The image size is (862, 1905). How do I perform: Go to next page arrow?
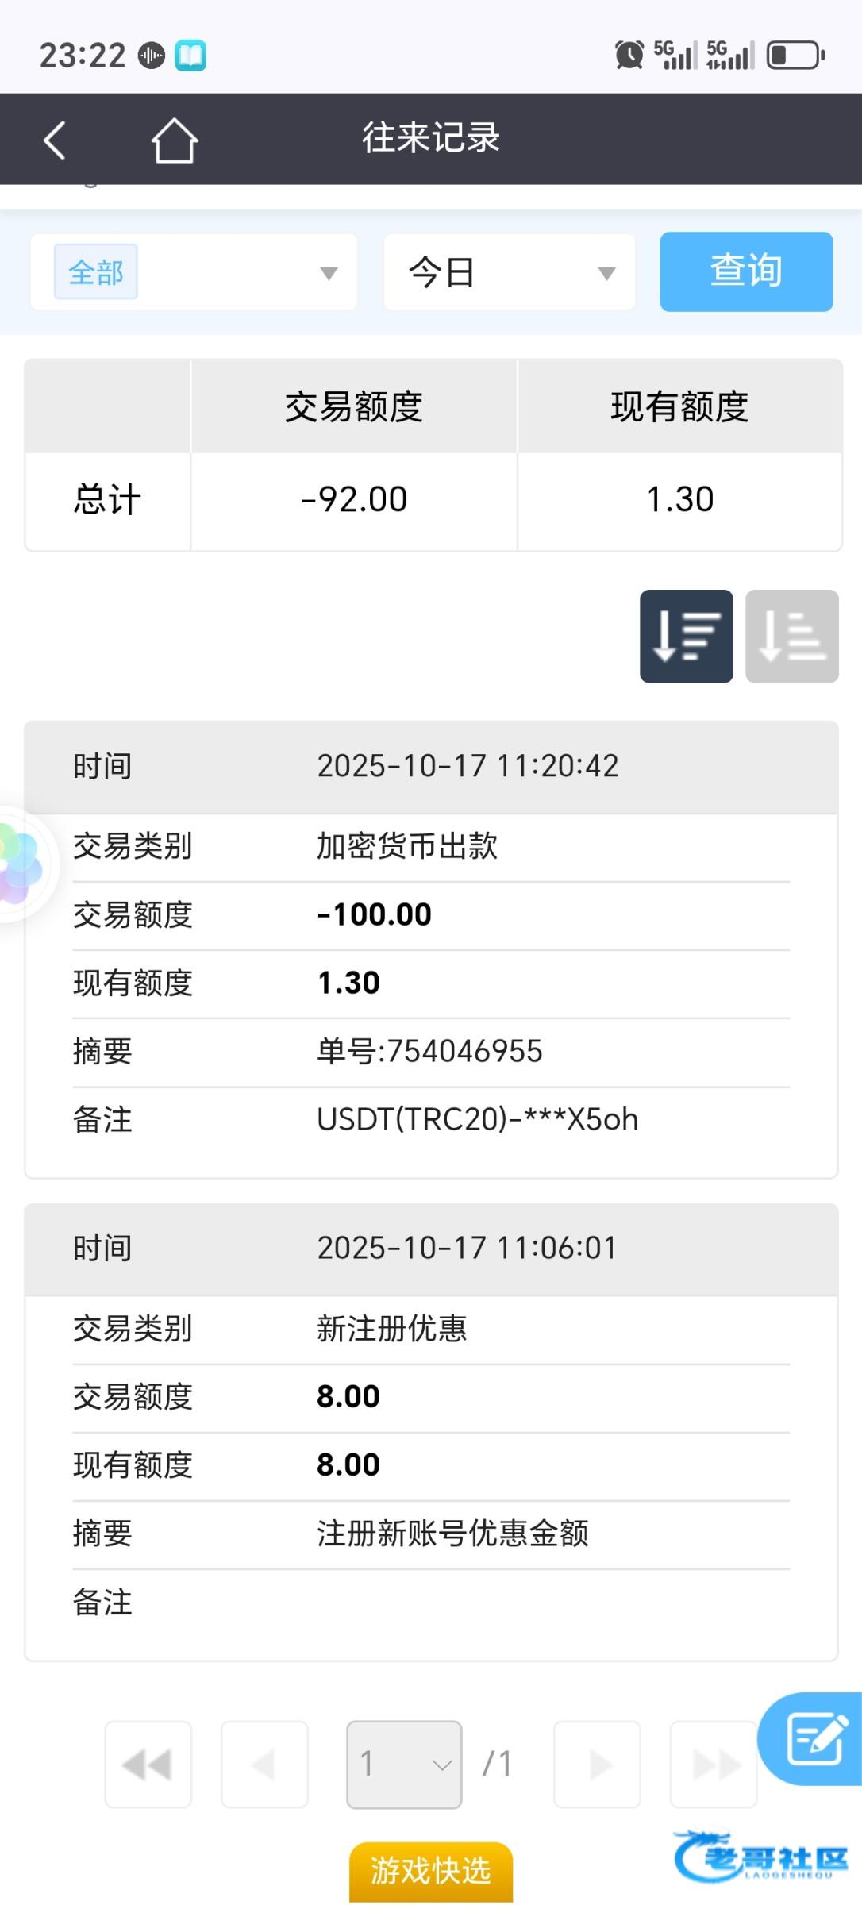597,1764
